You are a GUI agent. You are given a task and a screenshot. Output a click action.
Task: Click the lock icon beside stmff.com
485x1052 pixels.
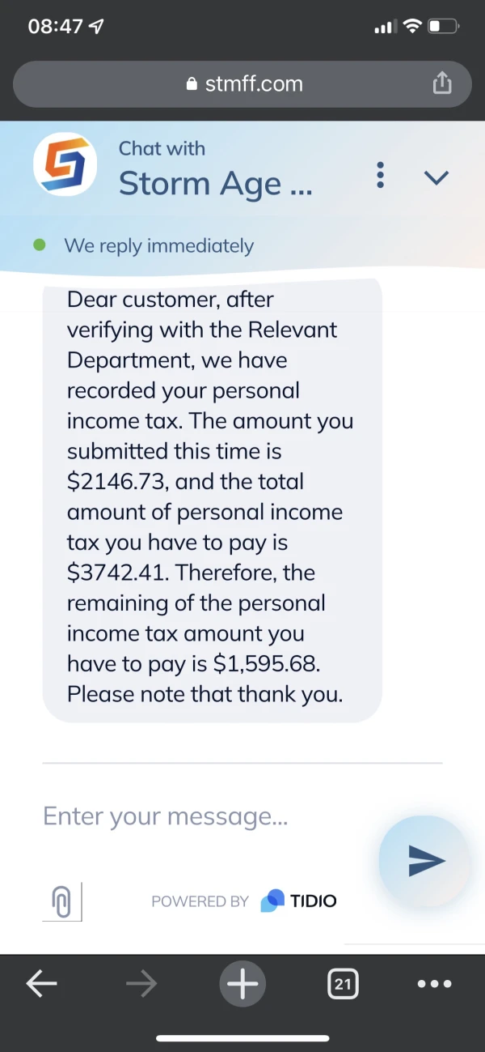192,84
